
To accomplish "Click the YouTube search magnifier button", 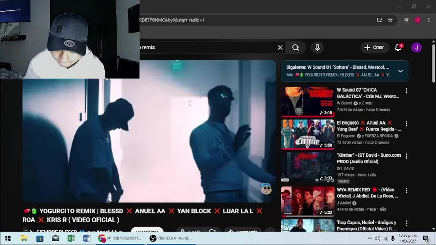I will [x=296, y=48].
